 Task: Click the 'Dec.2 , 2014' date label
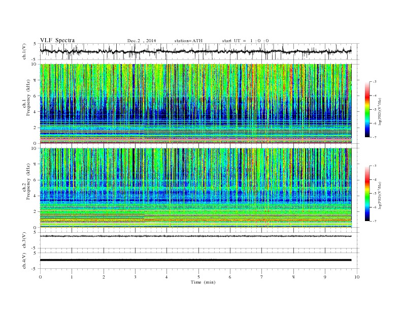(142, 41)
